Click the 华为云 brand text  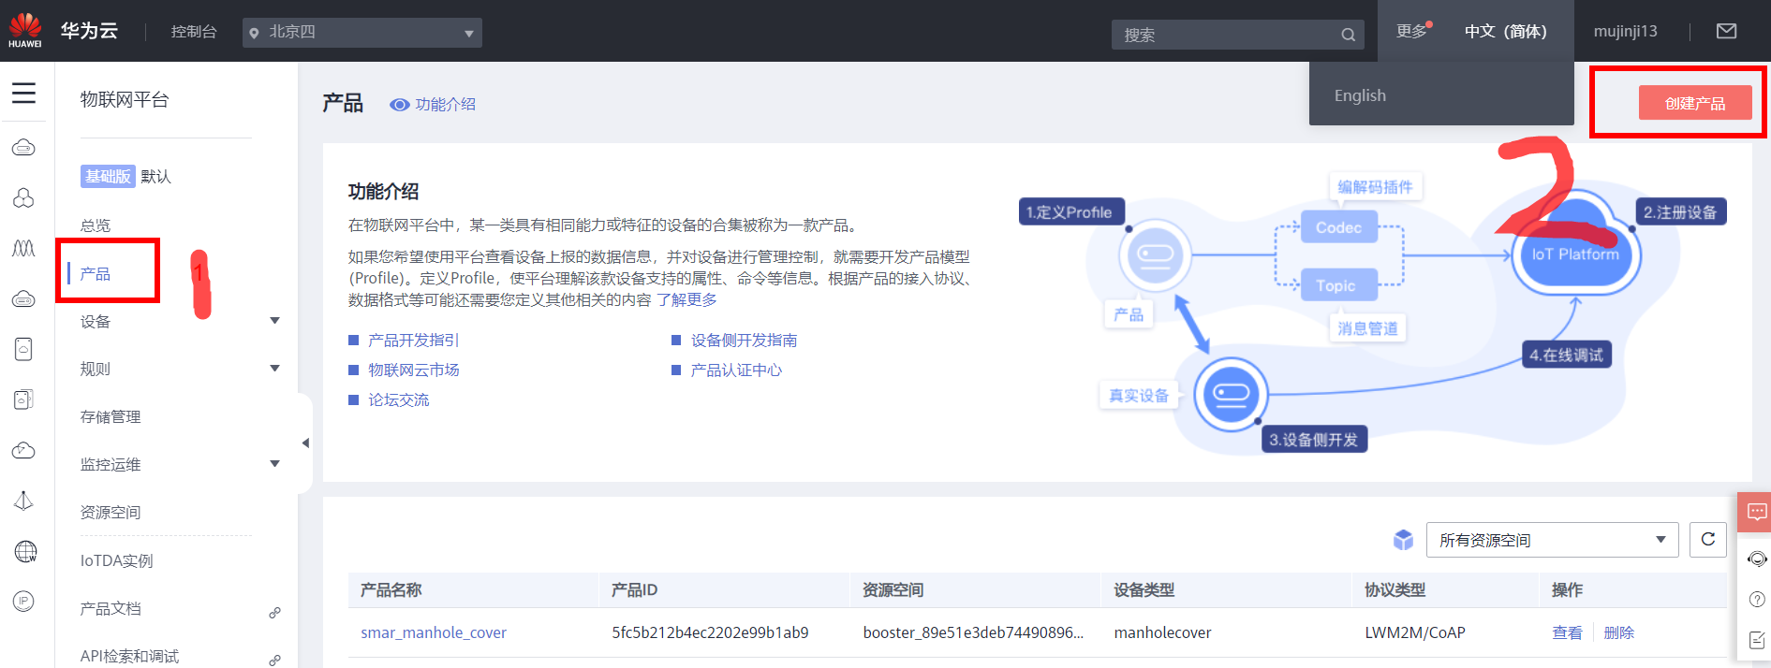89,31
